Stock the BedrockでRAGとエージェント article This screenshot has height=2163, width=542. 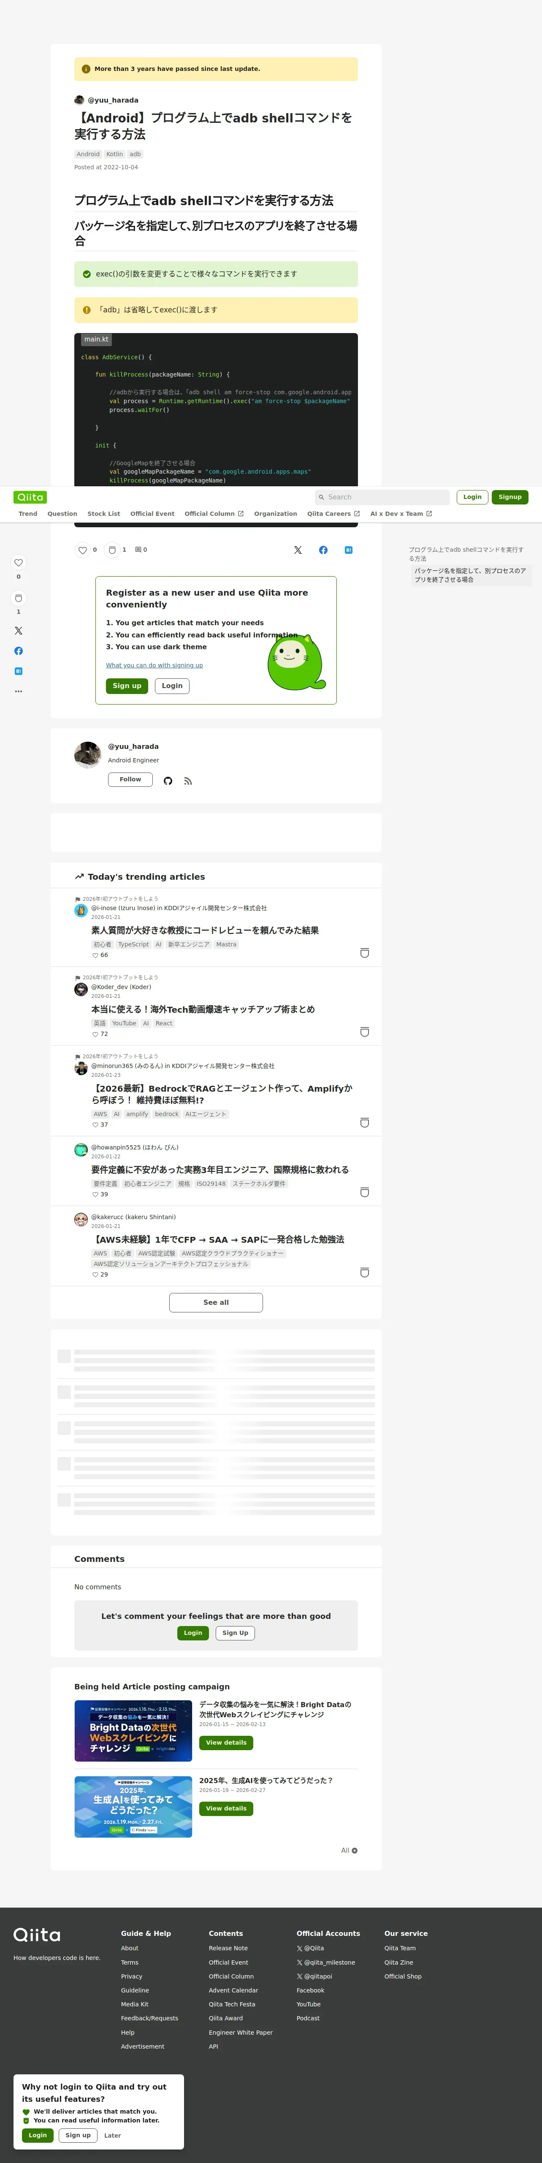[x=364, y=1122]
